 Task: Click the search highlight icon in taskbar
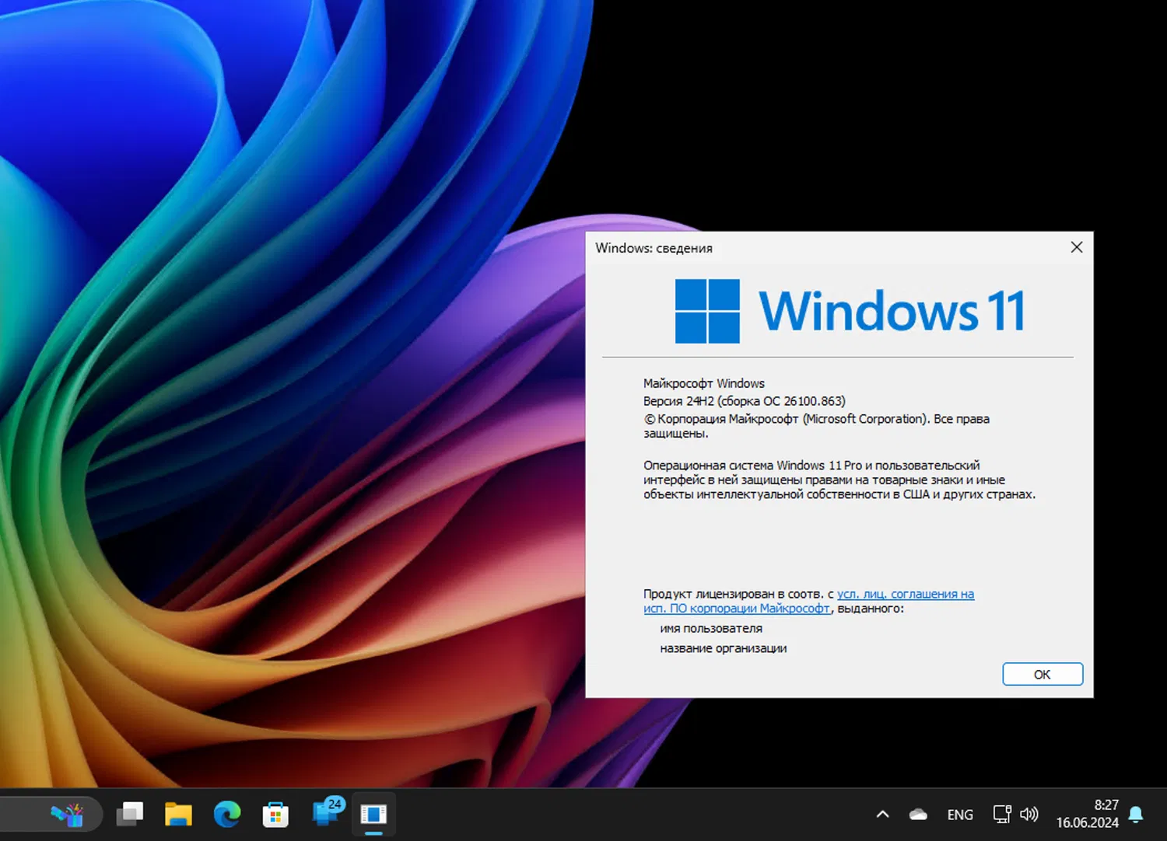click(x=68, y=815)
